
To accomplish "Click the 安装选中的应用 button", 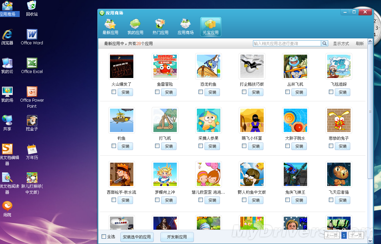I will [x=137, y=237].
